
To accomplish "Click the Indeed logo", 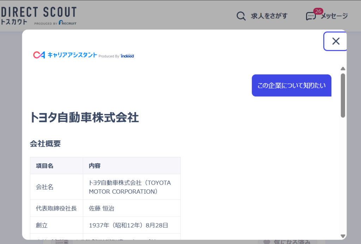I will coord(127,56).
